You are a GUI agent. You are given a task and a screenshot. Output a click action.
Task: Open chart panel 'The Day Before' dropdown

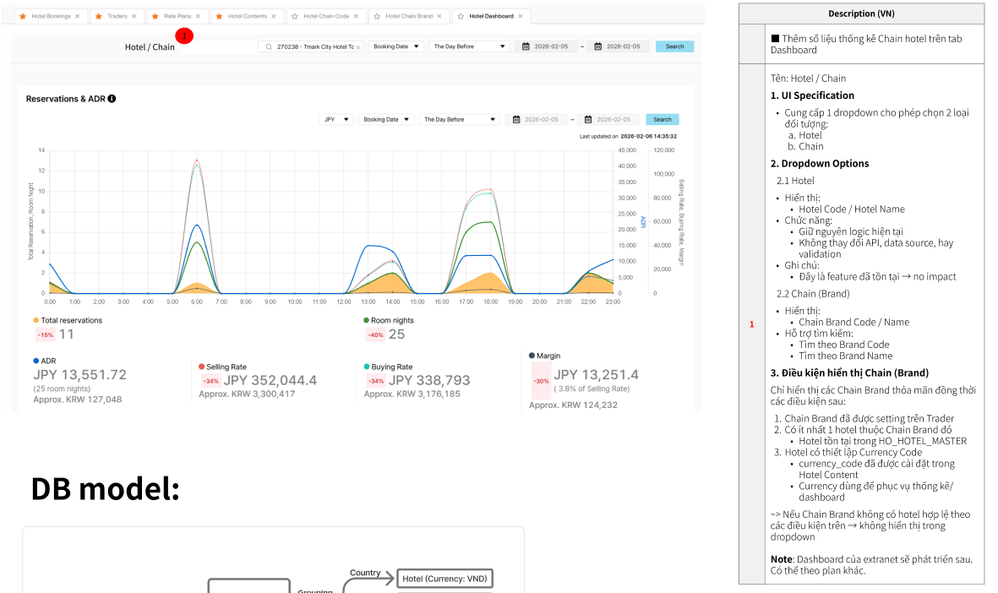click(459, 120)
